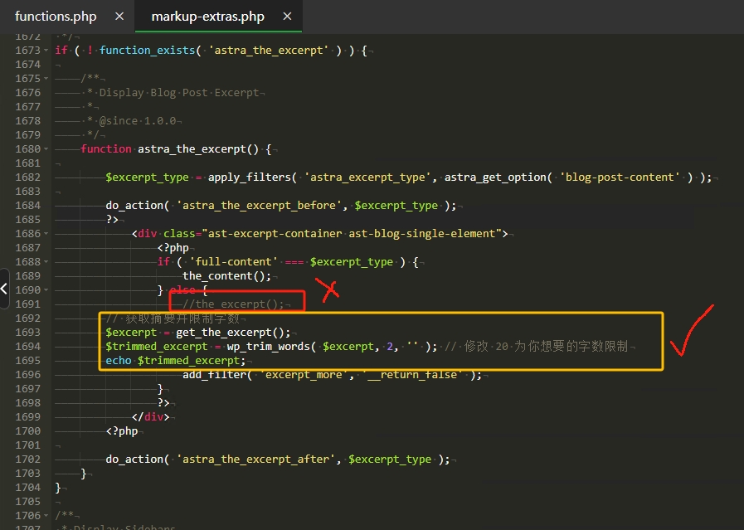
Task: Click the number 2 argument in wp_trim_words
Action: [x=390, y=347]
